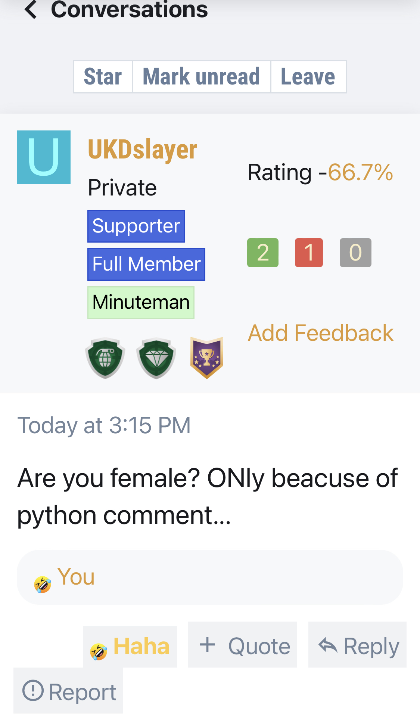Viewport: 420px width, 724px height.
Task: Select the green positive feedback count
Action: pyautogui.click(x=263, y=253)
